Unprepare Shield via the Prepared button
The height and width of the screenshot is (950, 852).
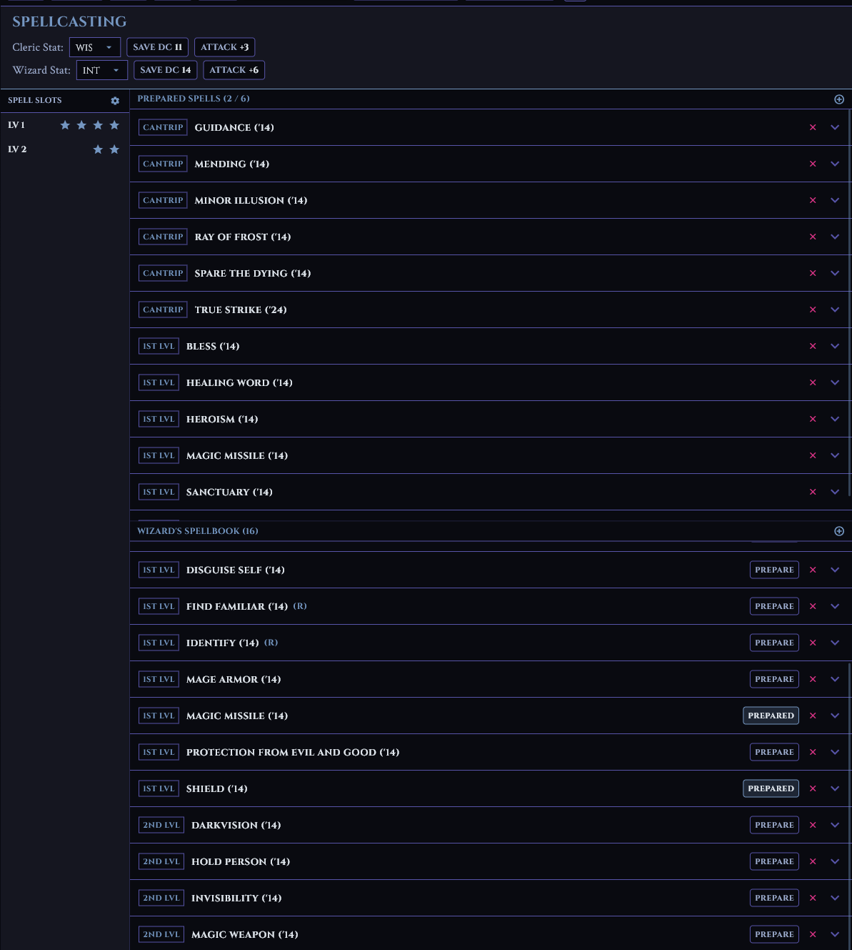point(771,788)
